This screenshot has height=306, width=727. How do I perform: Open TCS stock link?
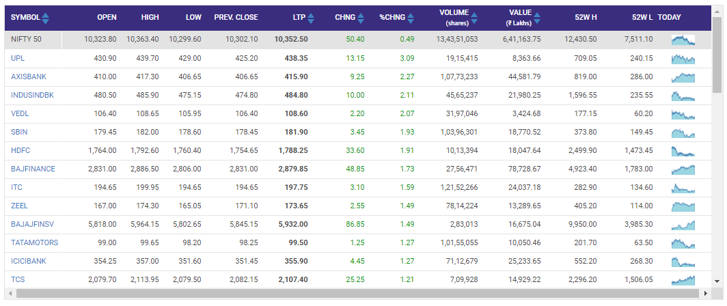click(18, 280)
